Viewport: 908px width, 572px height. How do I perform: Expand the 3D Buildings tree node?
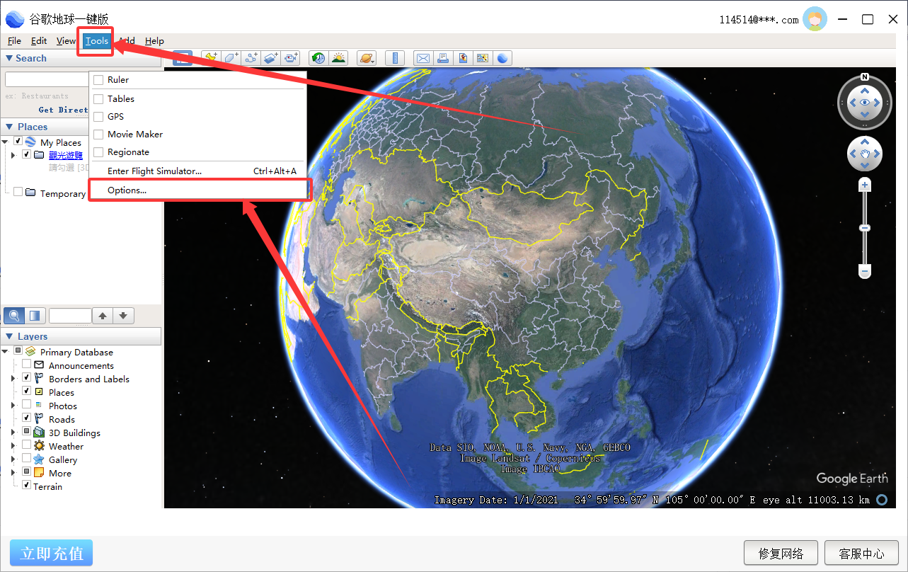(x=13, y=433)
